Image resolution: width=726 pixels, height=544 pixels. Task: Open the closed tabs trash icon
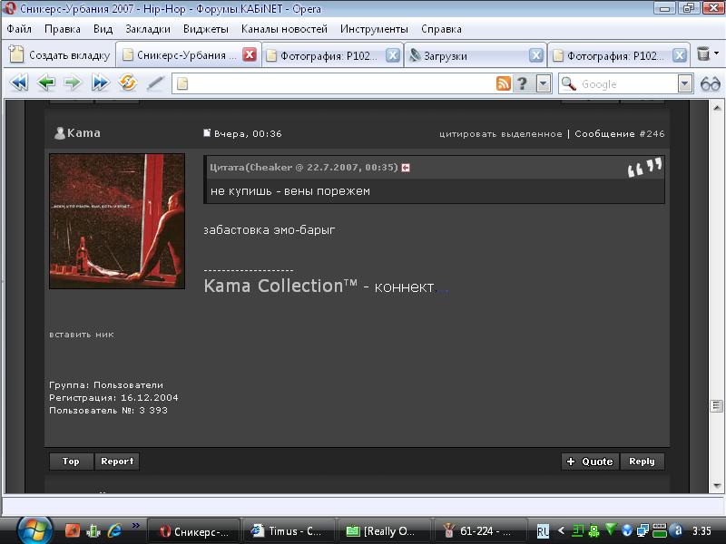point(703,54)
